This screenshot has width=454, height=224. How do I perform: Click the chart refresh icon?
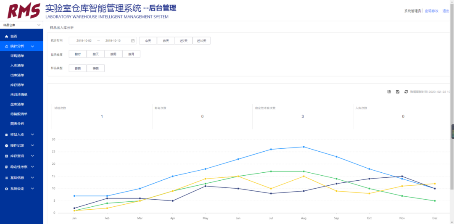[406, 92]
